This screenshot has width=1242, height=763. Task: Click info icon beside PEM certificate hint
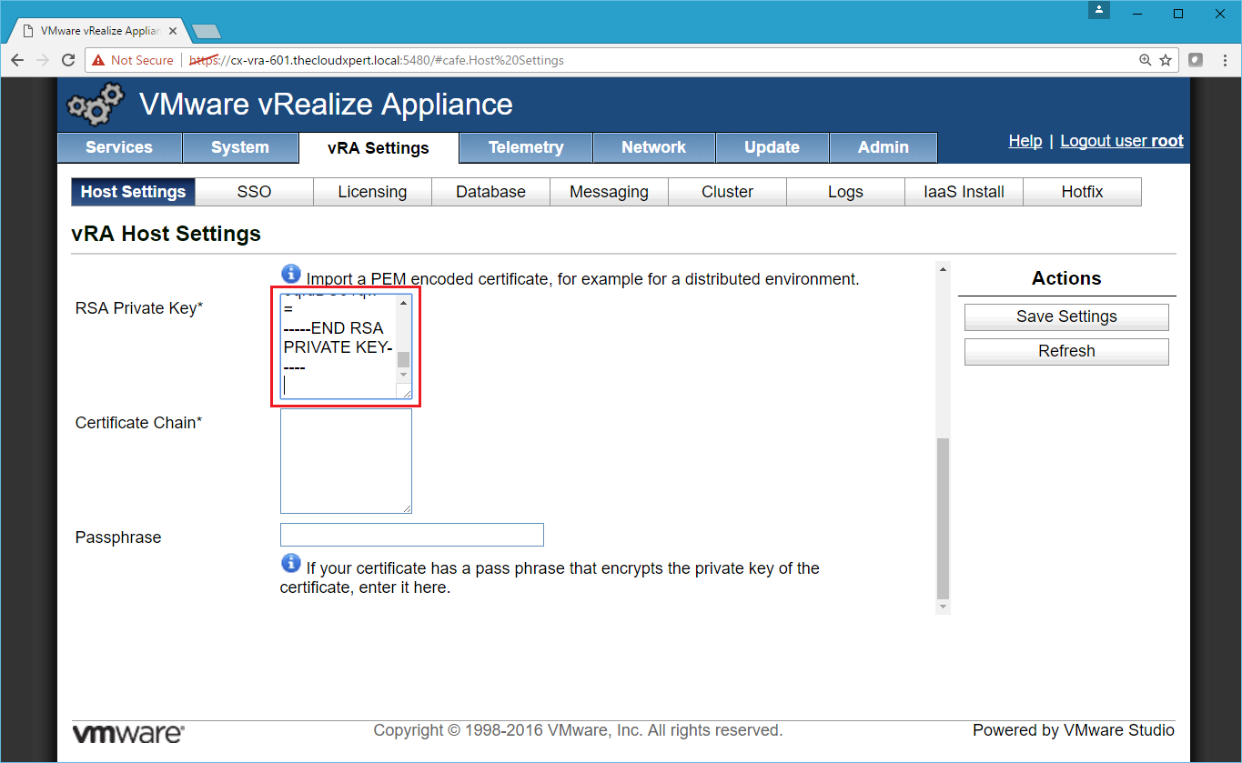[290, 274]
